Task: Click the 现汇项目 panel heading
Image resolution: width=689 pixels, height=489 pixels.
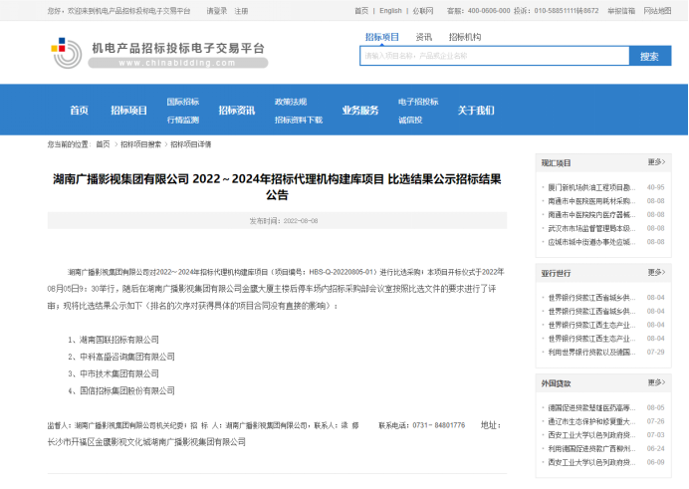Action: tap(556, 163)
